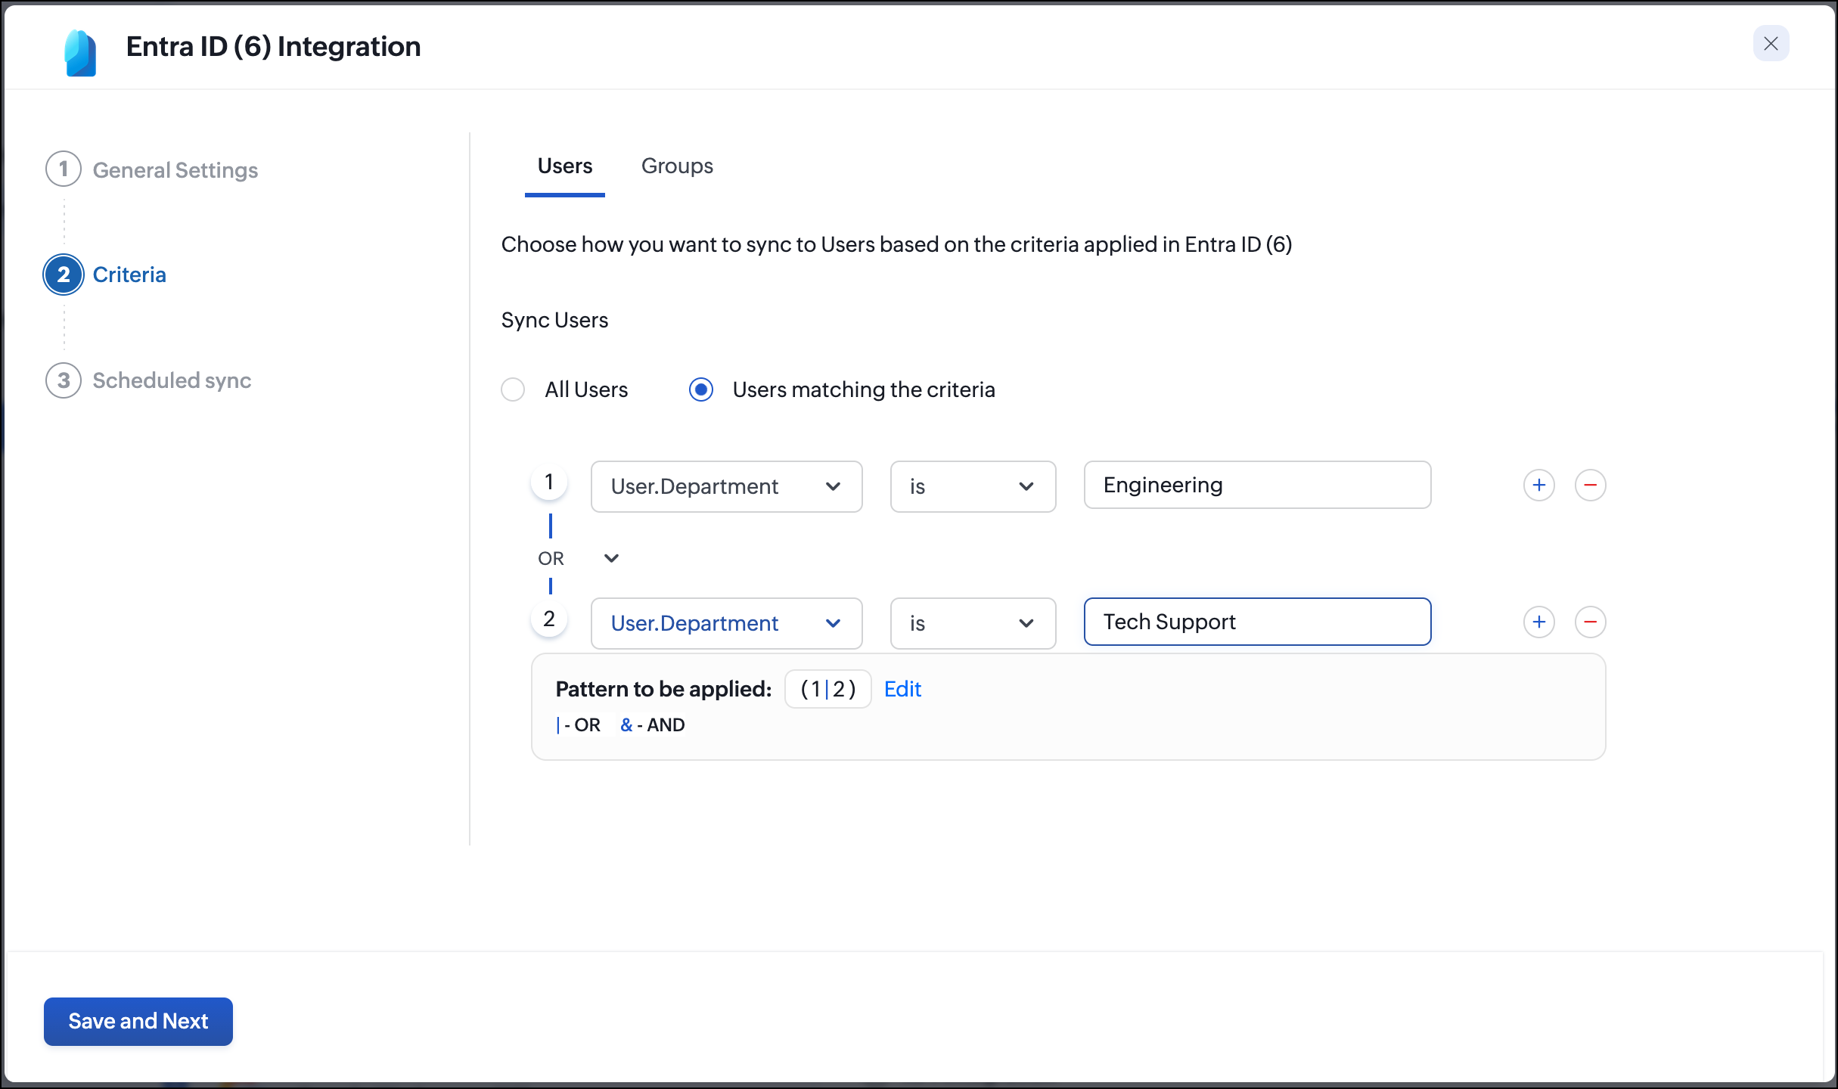The image size is (1838, 1089).
Task: Click the criterion number 2 badge
Action: click(x=549, y=619)
